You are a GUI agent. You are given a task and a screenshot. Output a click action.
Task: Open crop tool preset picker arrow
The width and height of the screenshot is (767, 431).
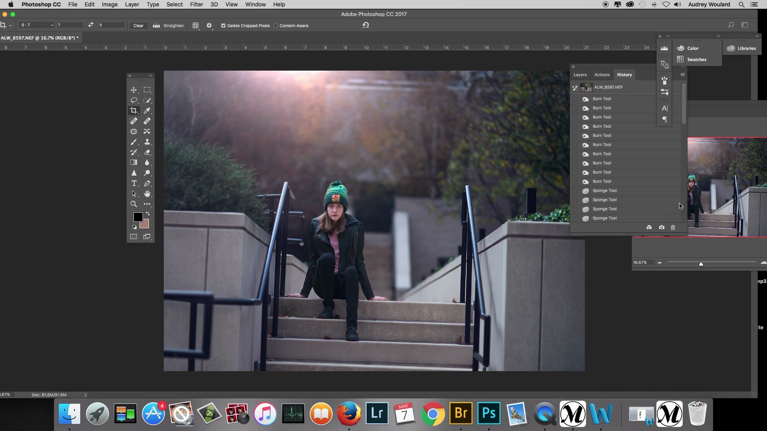[x=10, y=25]
